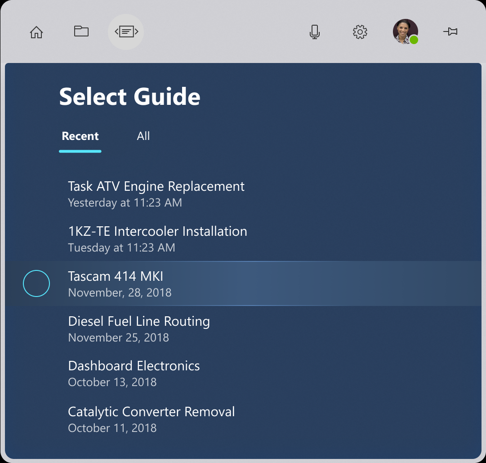Click the folder icon in the toolbar
Viewport: 486px width, 463px height.
pyautogui.click(x=81, y=31)
